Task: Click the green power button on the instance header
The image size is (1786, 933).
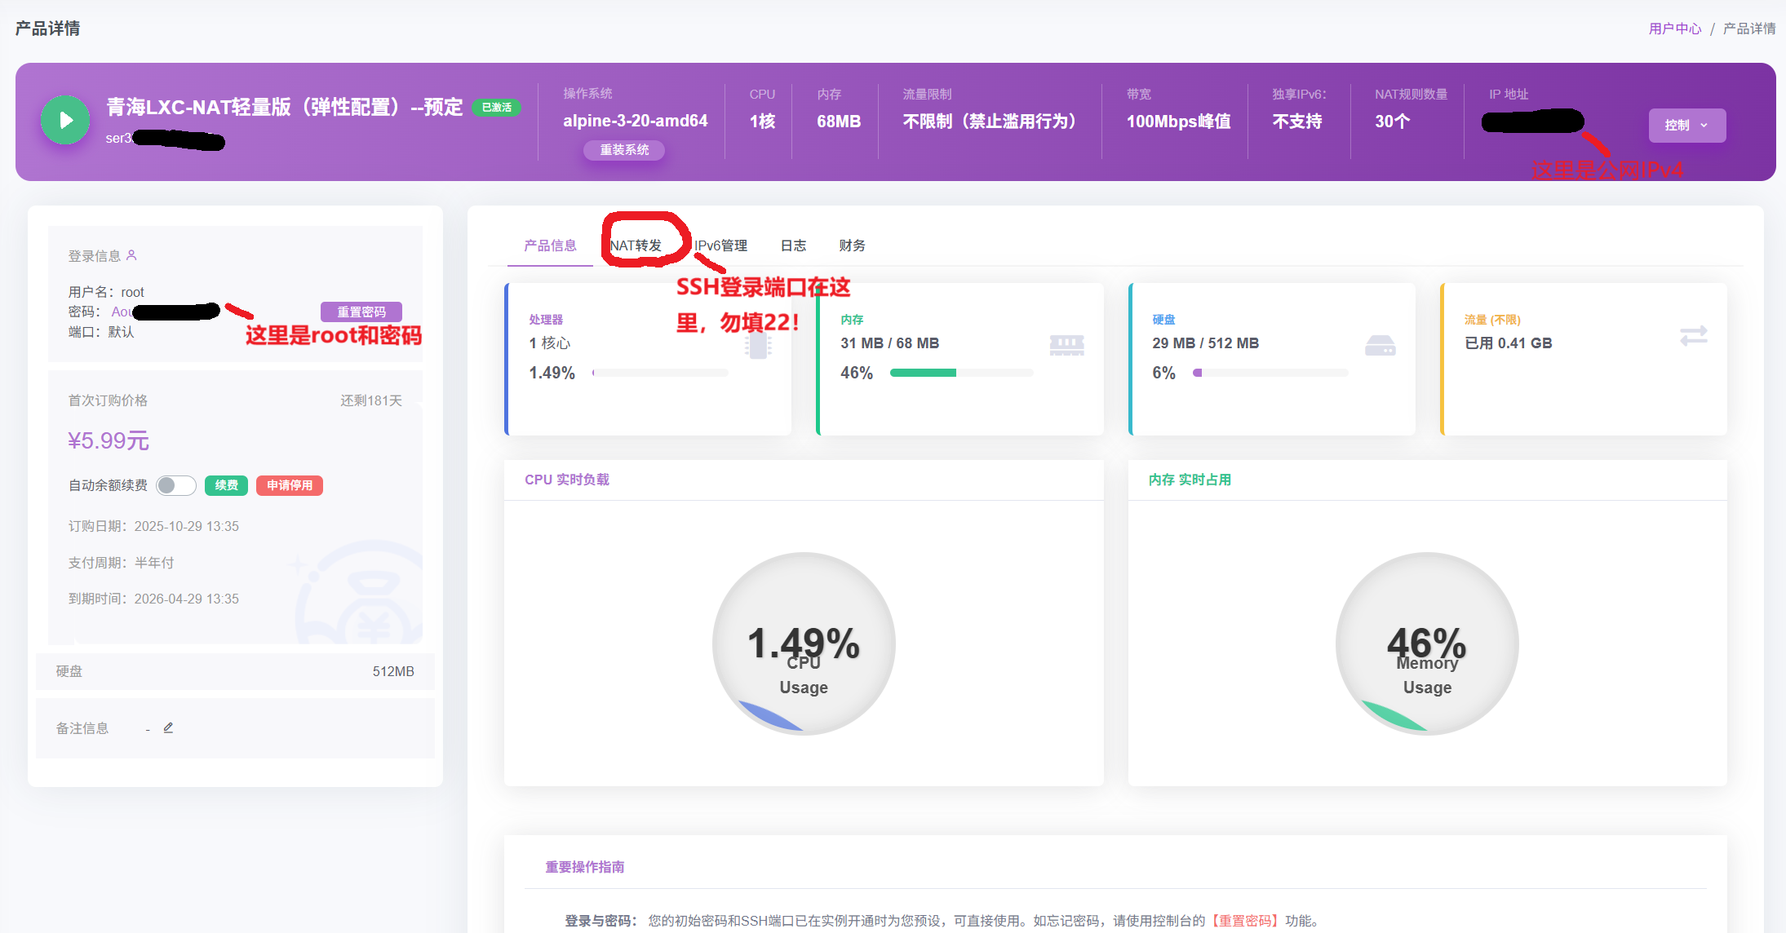Action: pos(64,120)
